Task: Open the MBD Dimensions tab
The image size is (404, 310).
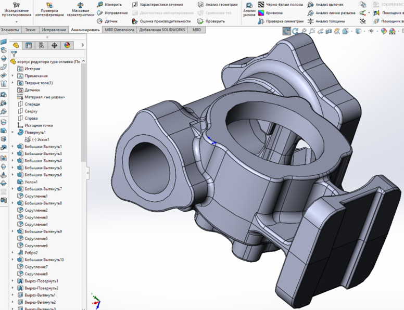Action: coord(119,30)
